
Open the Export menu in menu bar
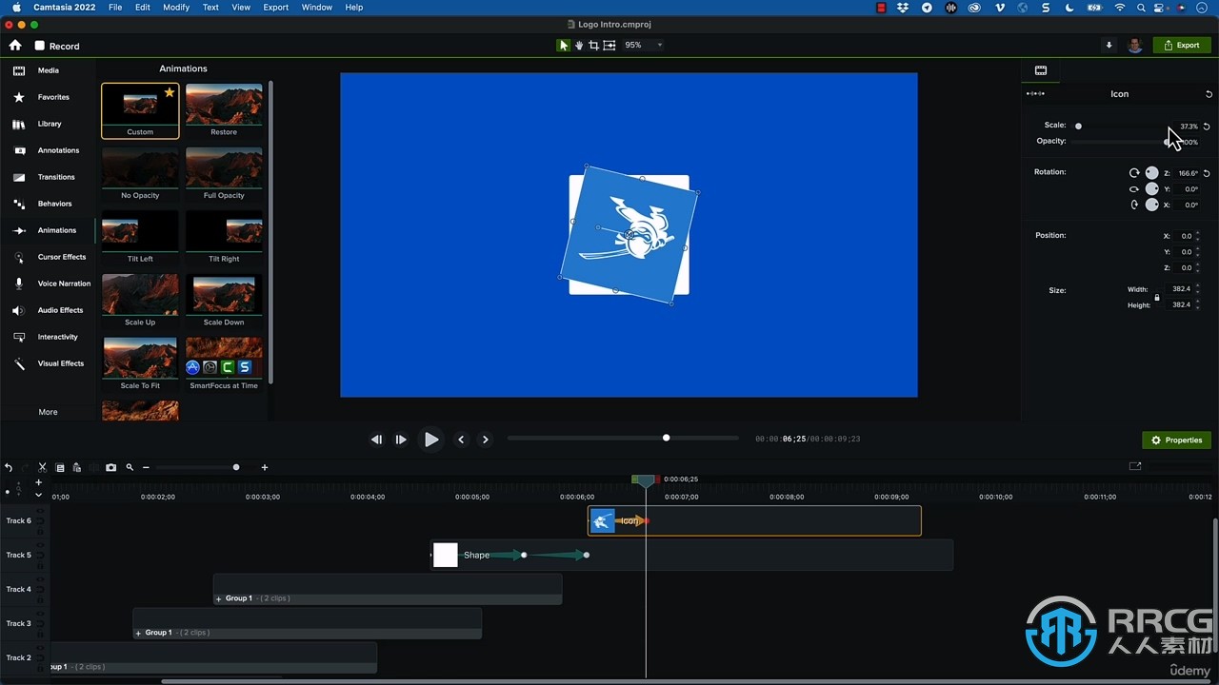pyautogui.click(x=276, y=7)
